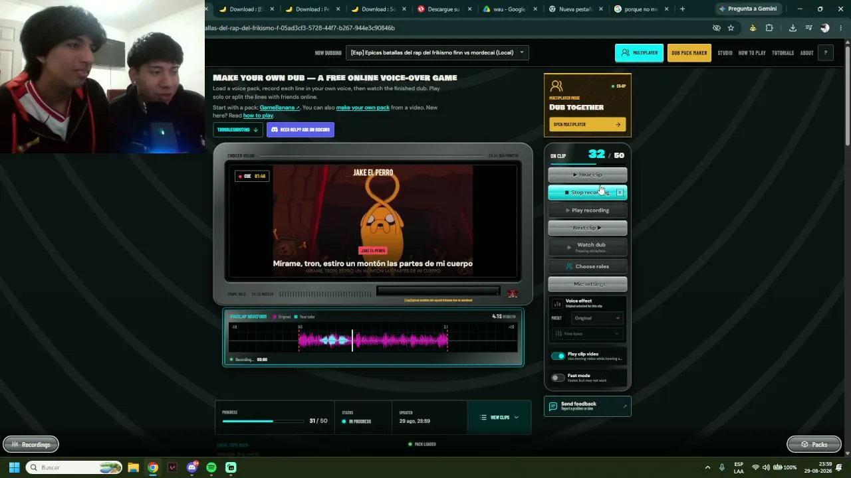Click the Chrome profile avatar
The width and height of the screenshot is (851, 478).
point(825,28)
